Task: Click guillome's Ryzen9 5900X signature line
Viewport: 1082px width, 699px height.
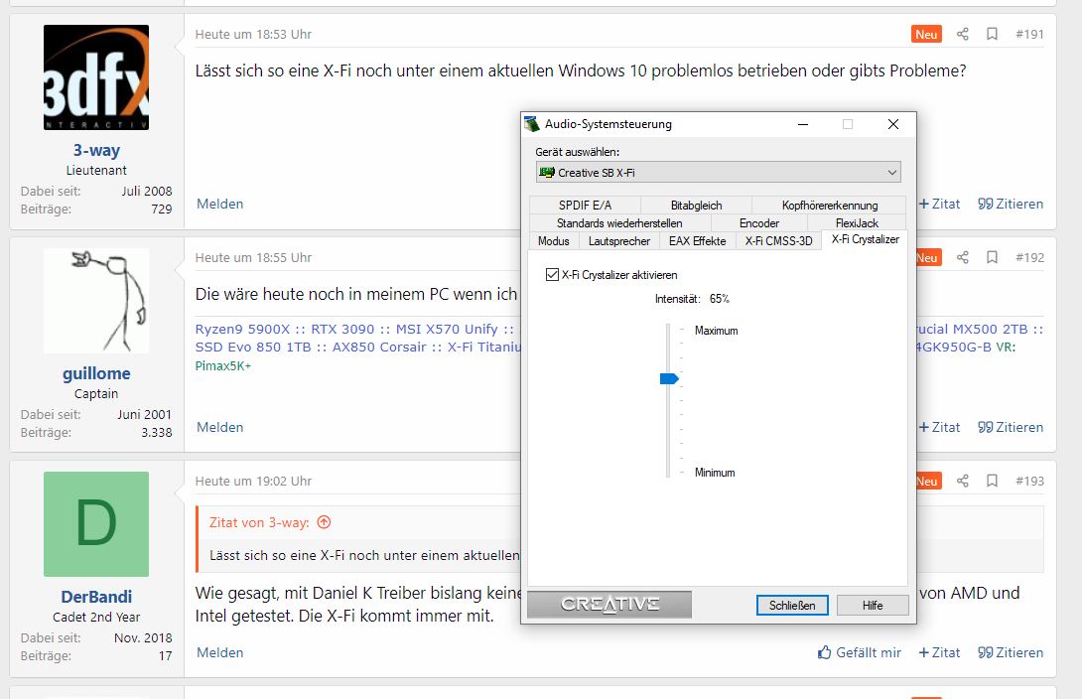Action: coord(357,329)
